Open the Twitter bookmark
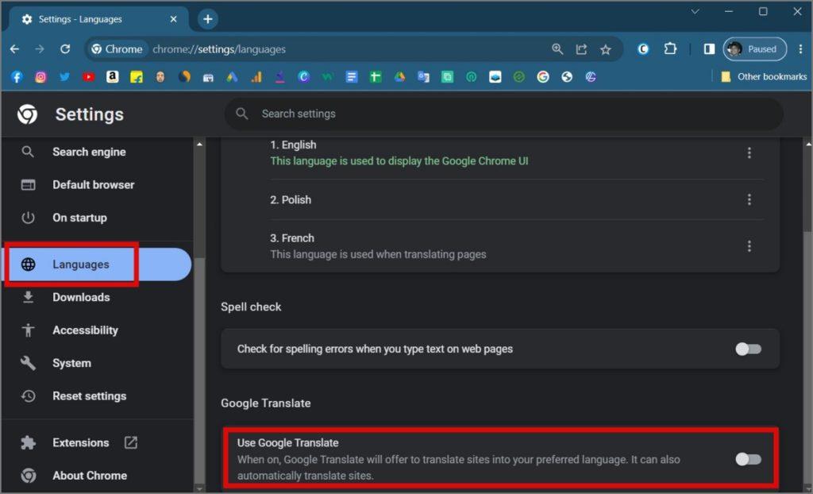Screen dimensions: 813x494 (x=64, y=77)
